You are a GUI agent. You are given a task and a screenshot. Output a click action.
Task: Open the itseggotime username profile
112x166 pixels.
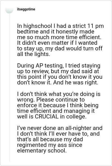click(x=26, y=9)
